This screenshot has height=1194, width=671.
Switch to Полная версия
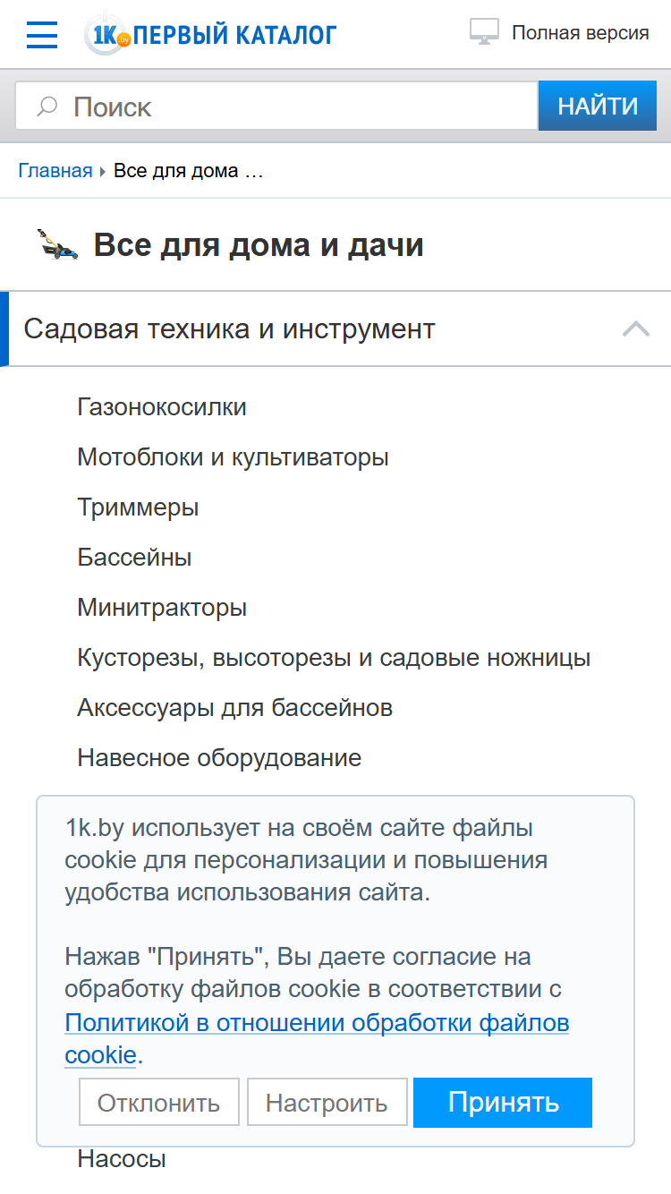coord(580,33)
